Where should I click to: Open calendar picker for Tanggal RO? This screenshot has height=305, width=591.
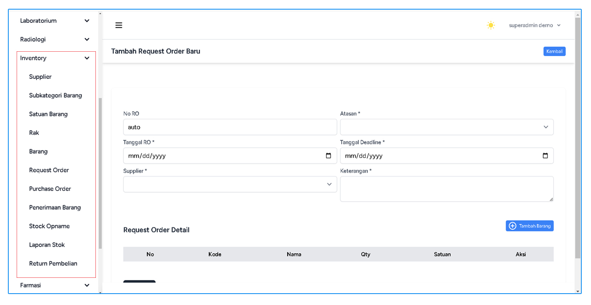(x=328, y=156)
